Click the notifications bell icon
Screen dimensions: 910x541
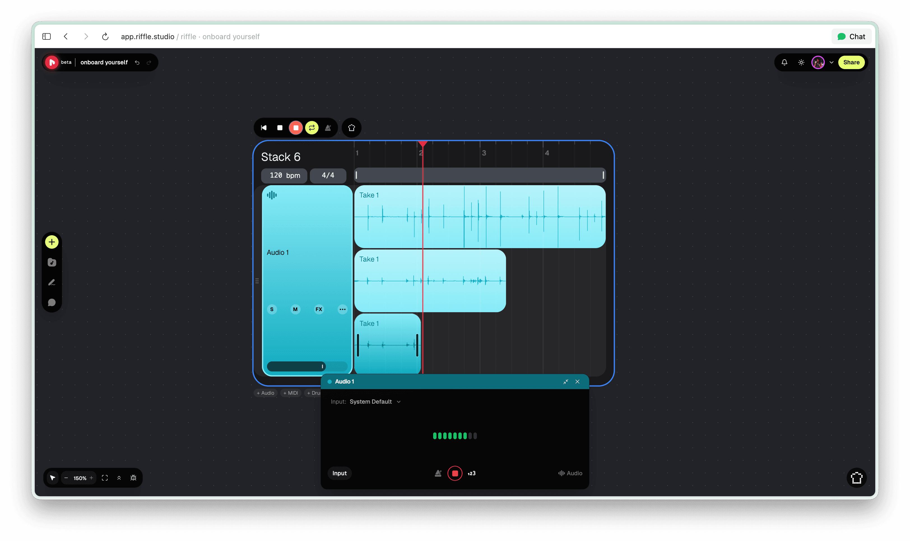(784, 62)
